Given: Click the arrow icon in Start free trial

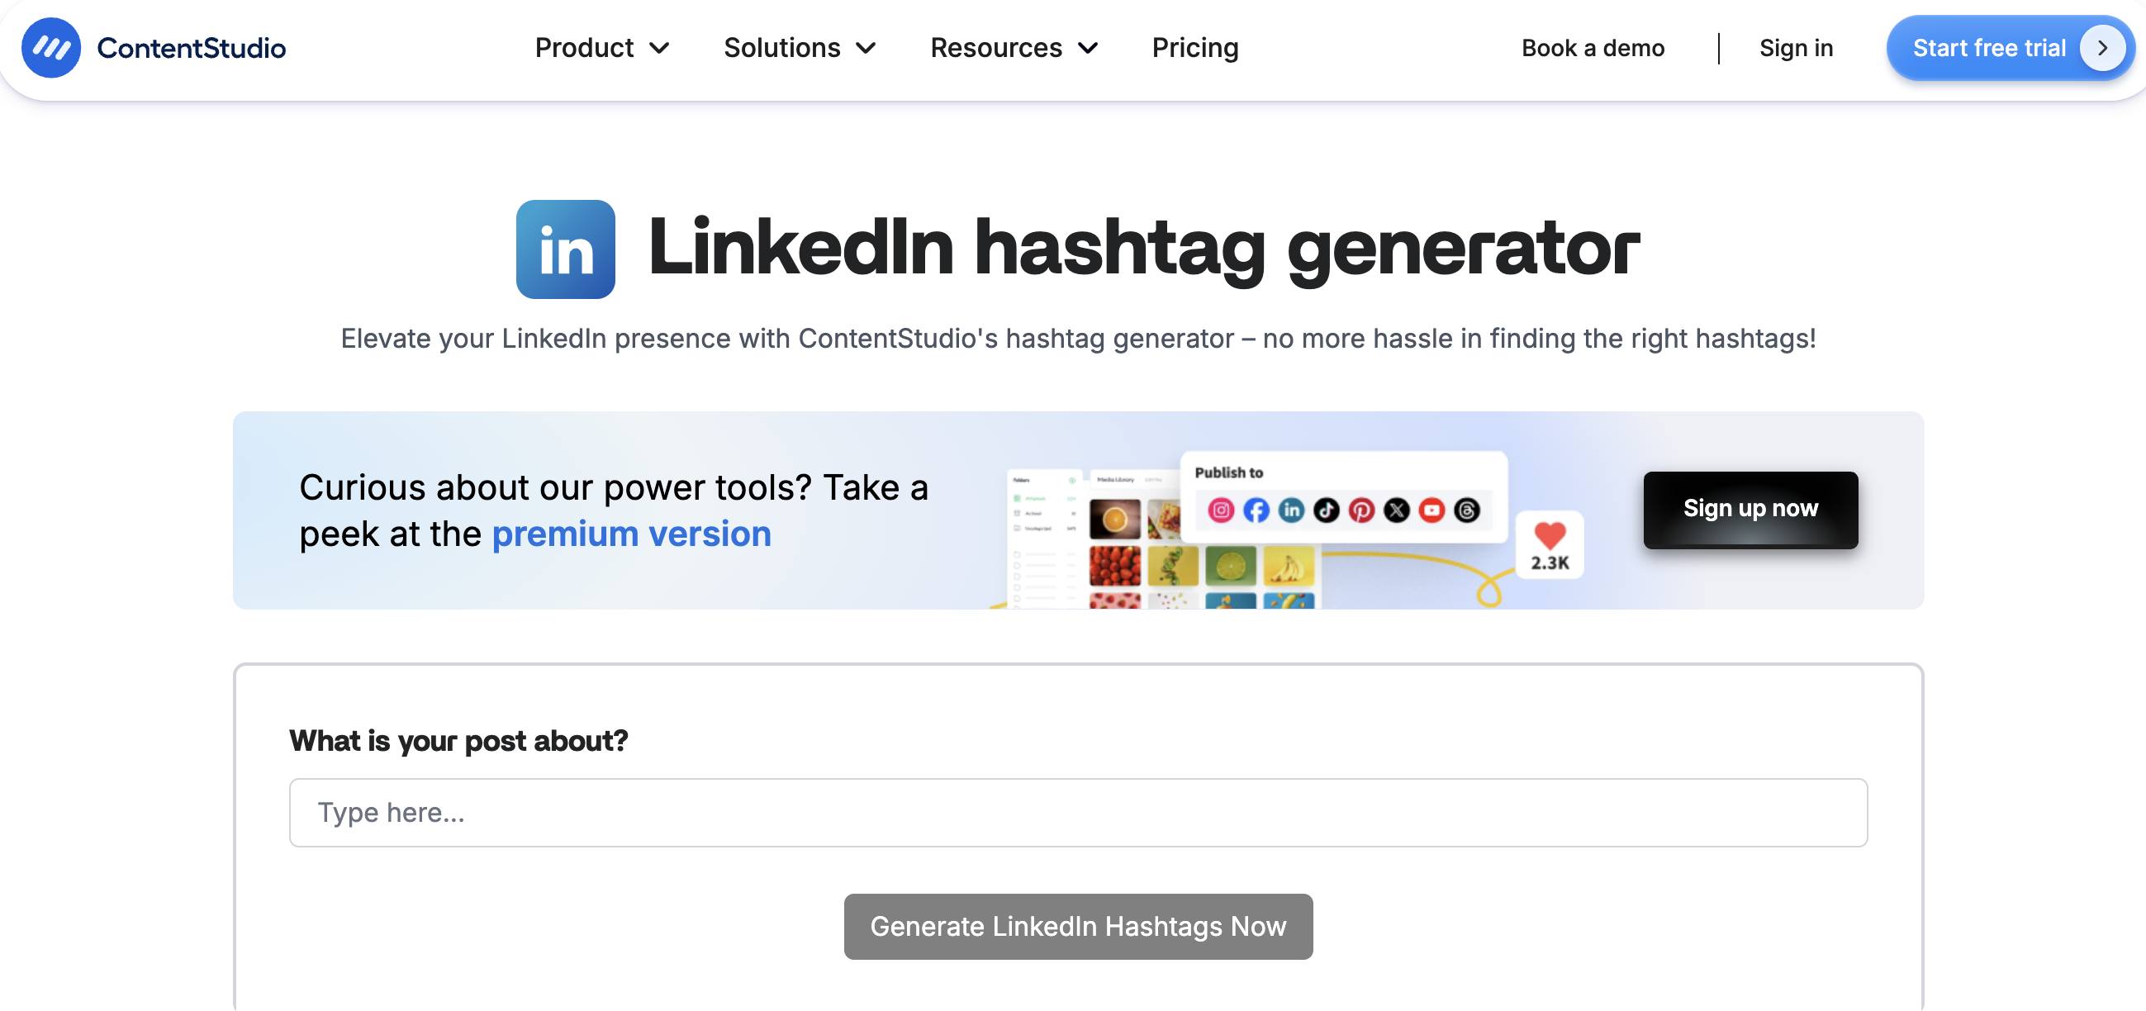Looking at the screenshot, I should click(x=2102, y=48).
